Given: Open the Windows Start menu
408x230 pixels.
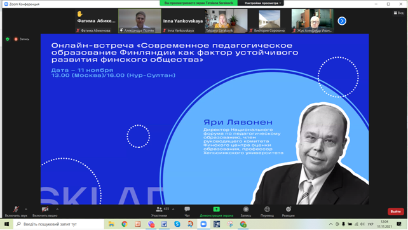Looking at the screenshot, I should (x=6, y=224).
